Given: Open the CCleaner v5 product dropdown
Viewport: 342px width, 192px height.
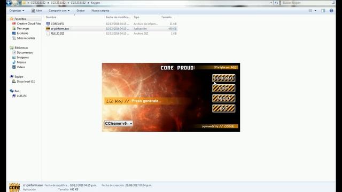Looking at the screenshot, I should (x=118, y=123).
